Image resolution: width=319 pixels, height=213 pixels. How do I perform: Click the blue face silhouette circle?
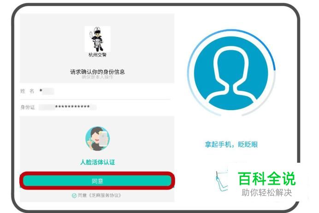tap(231, 73)
